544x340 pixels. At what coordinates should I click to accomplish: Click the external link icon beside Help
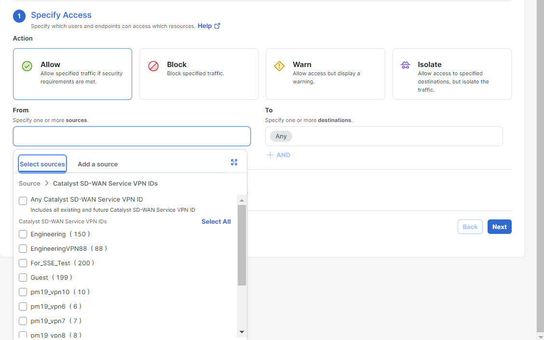[x=217, y=26]
